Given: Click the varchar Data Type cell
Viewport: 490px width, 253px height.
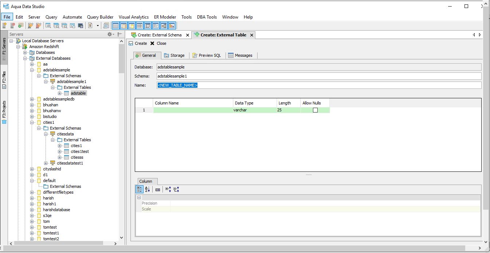Looking at the screenshot, I should pyautogui.click(x=254, y=110).
